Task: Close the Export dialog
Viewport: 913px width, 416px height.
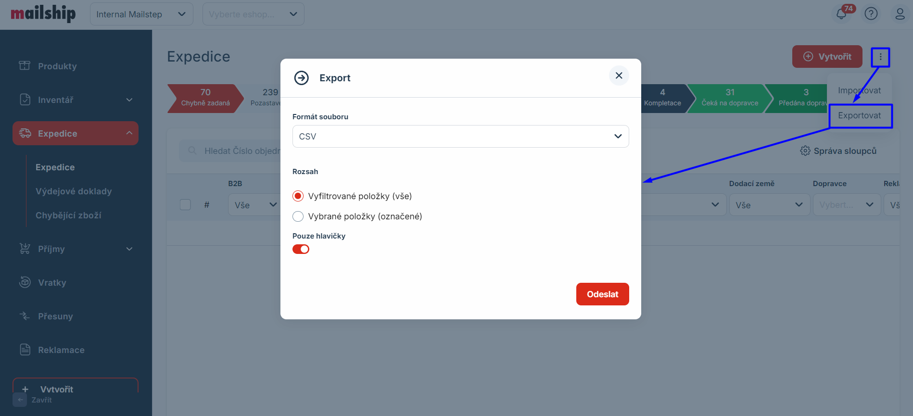Action: tap(619, 76)
